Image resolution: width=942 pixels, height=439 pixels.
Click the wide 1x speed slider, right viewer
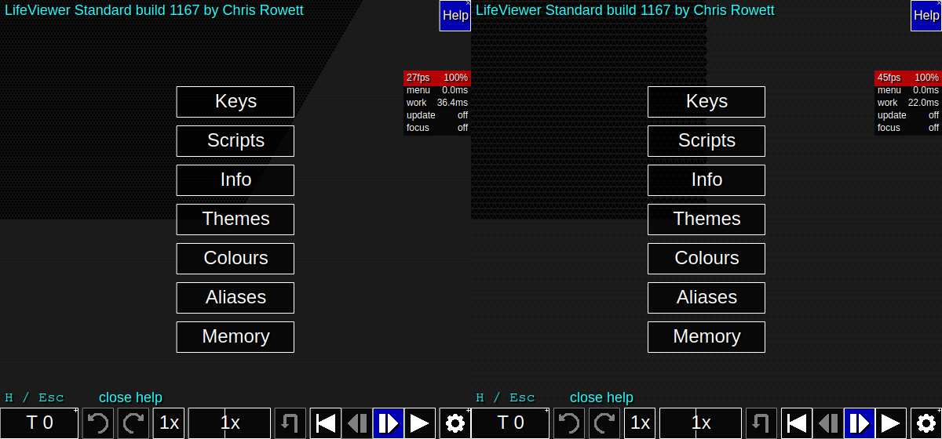[x=700, y=423]
